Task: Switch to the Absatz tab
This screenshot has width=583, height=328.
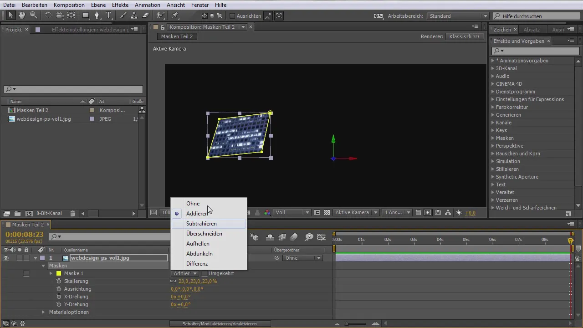Action: pos(532,30)
